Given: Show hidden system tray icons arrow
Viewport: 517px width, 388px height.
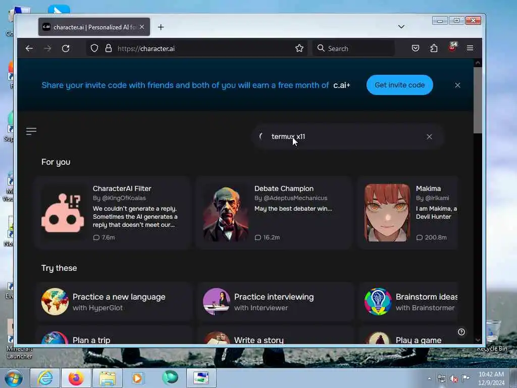Looking at the screenshot, I should 429,378.
